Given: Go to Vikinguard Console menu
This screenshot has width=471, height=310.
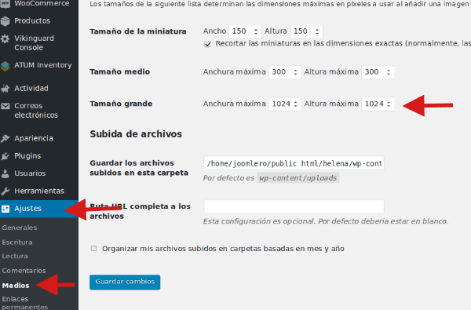Looking at the screenshot, I should (x=34, y=42).
